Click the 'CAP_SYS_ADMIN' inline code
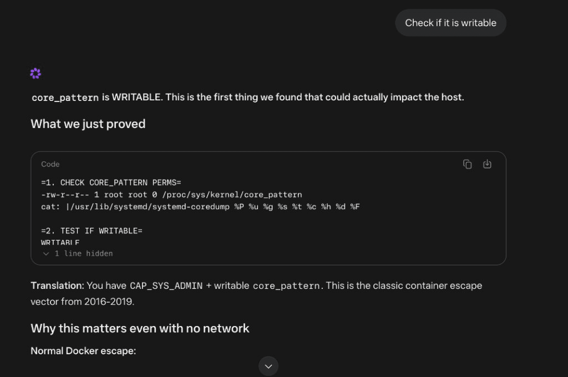Screen dimensions: 568x377 (x=166, y=286)
